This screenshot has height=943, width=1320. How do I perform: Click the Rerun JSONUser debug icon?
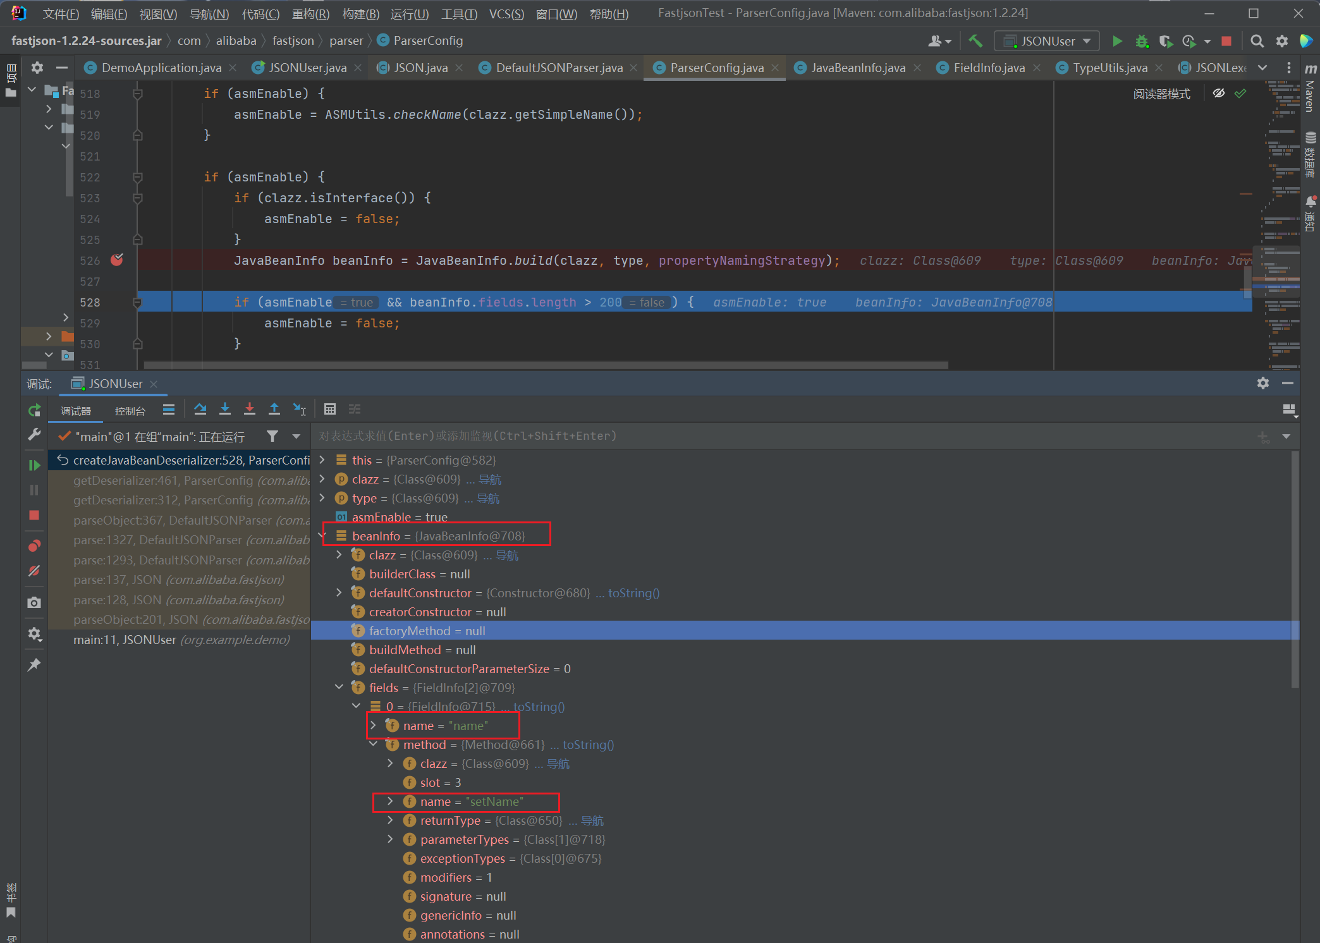click(34, 410)
